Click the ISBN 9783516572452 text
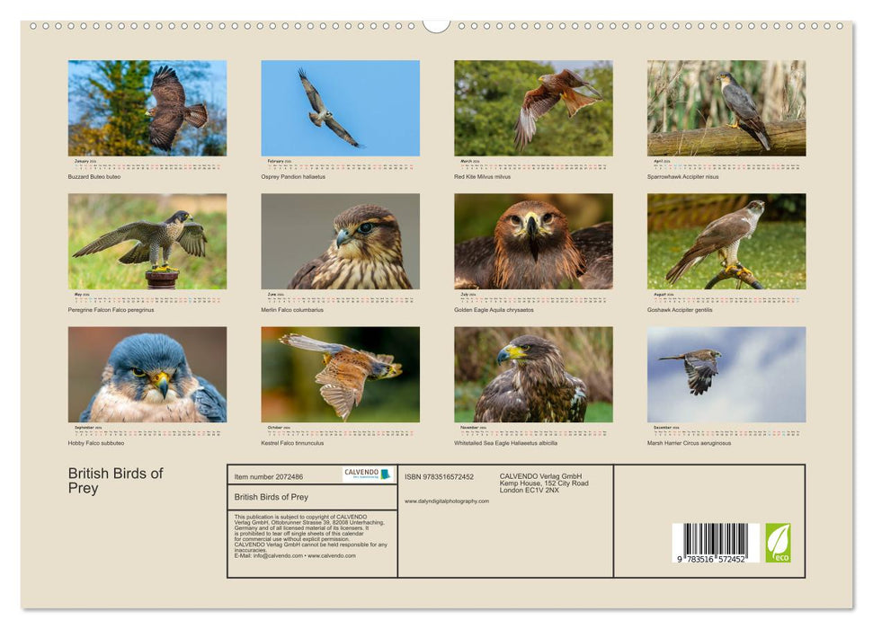This screenshot has height=629, width=873. [439, 476]
